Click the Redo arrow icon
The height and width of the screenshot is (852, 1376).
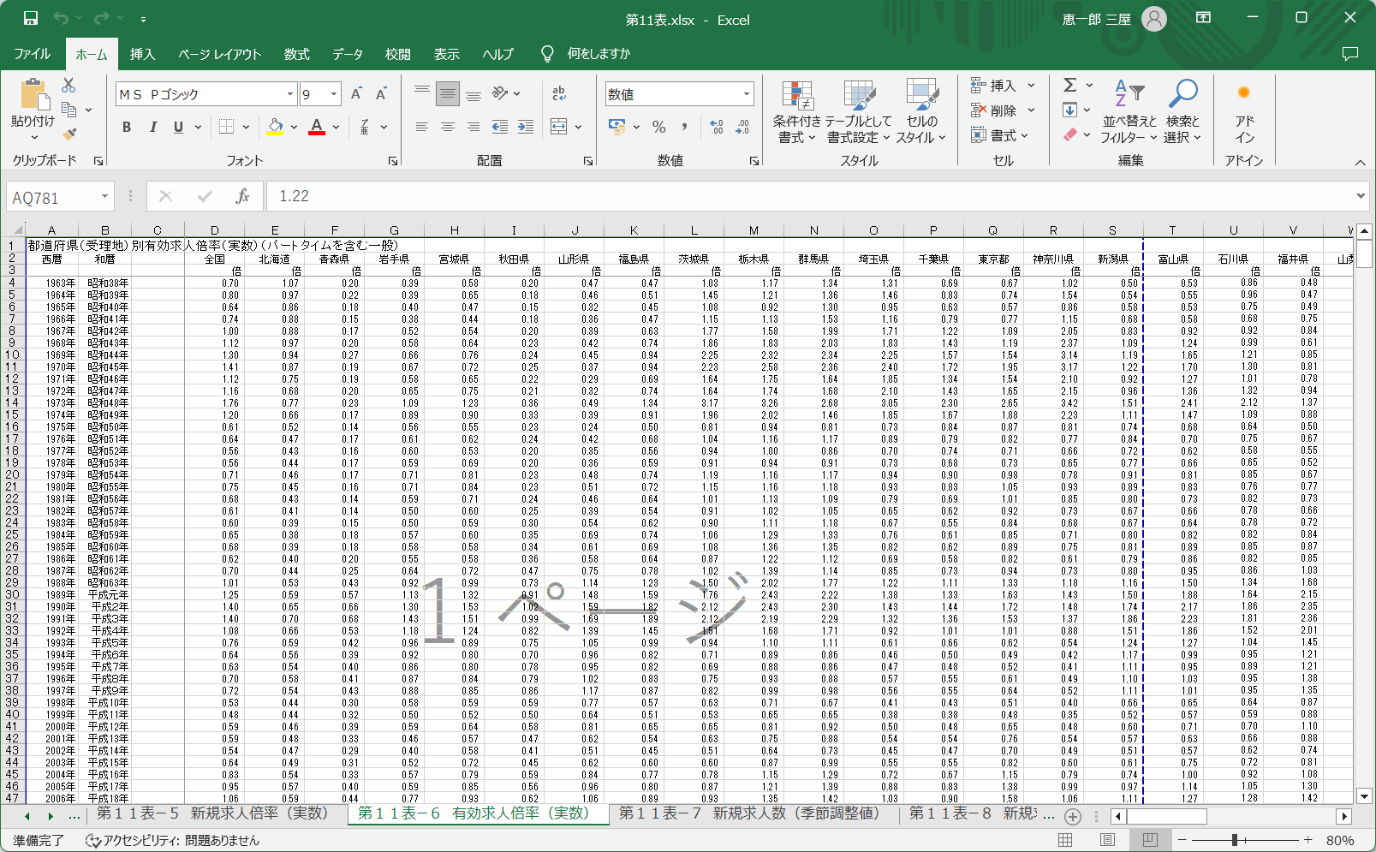(101, 18)
